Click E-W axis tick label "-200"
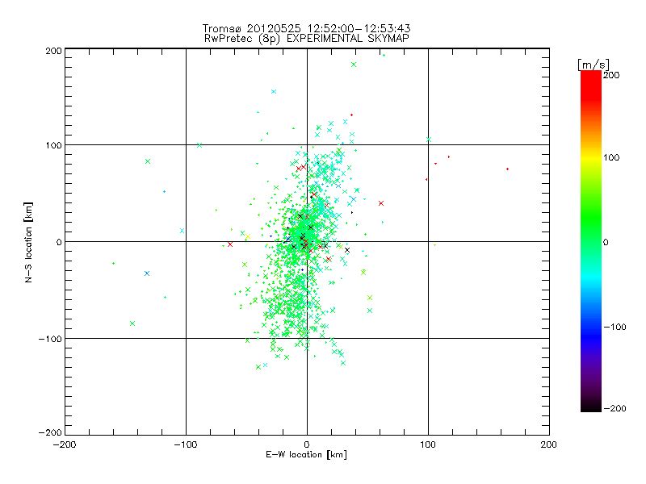646x484 pixels. (65, 444)
